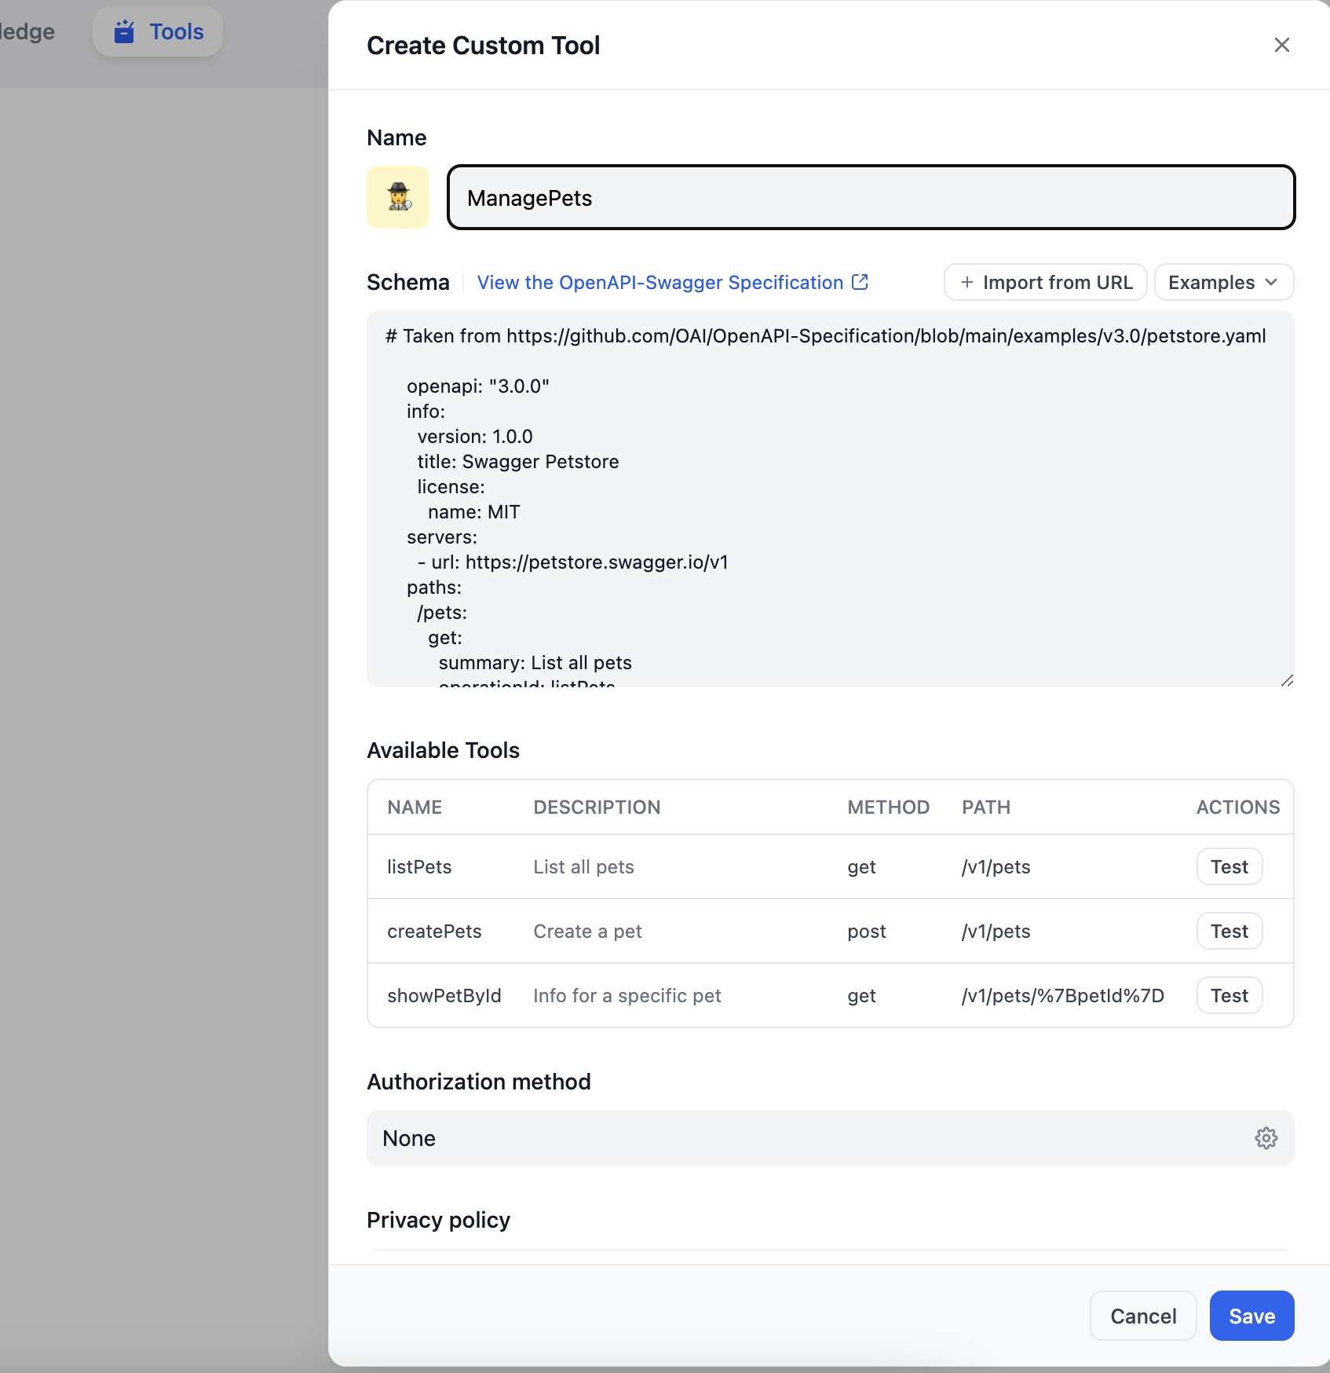1330x1373 pixels.
Task: Open View the OpenAPI-Swagger Specification link
Action: click(x=660, y=282)
